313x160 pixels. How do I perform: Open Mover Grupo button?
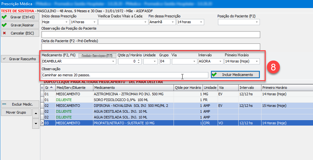tap(16, 112)
